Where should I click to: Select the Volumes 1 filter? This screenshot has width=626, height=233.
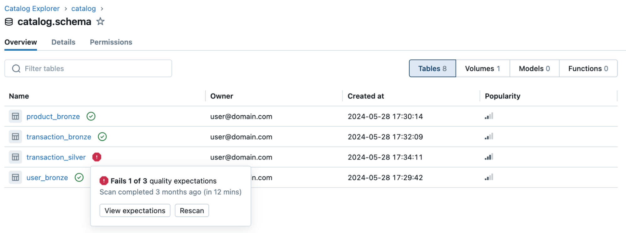tap(482, 68)
